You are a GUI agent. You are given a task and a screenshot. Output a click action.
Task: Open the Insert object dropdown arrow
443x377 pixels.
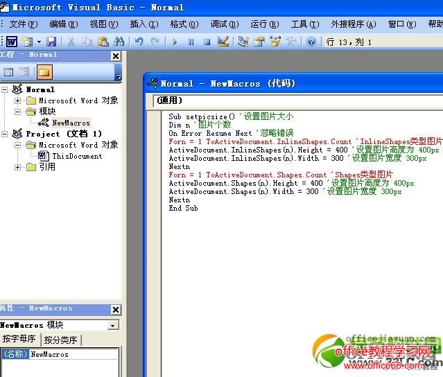tap(39, 42)
